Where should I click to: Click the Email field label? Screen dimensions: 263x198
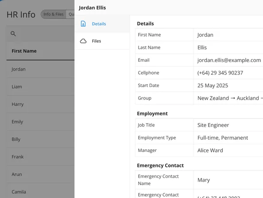point(143,60)
